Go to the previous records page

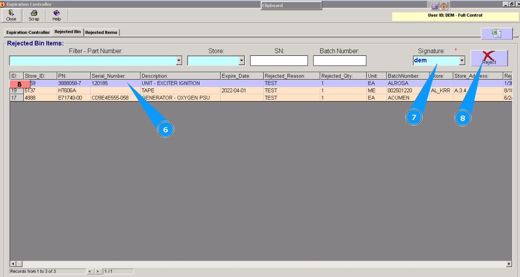[x=89, y=271]
